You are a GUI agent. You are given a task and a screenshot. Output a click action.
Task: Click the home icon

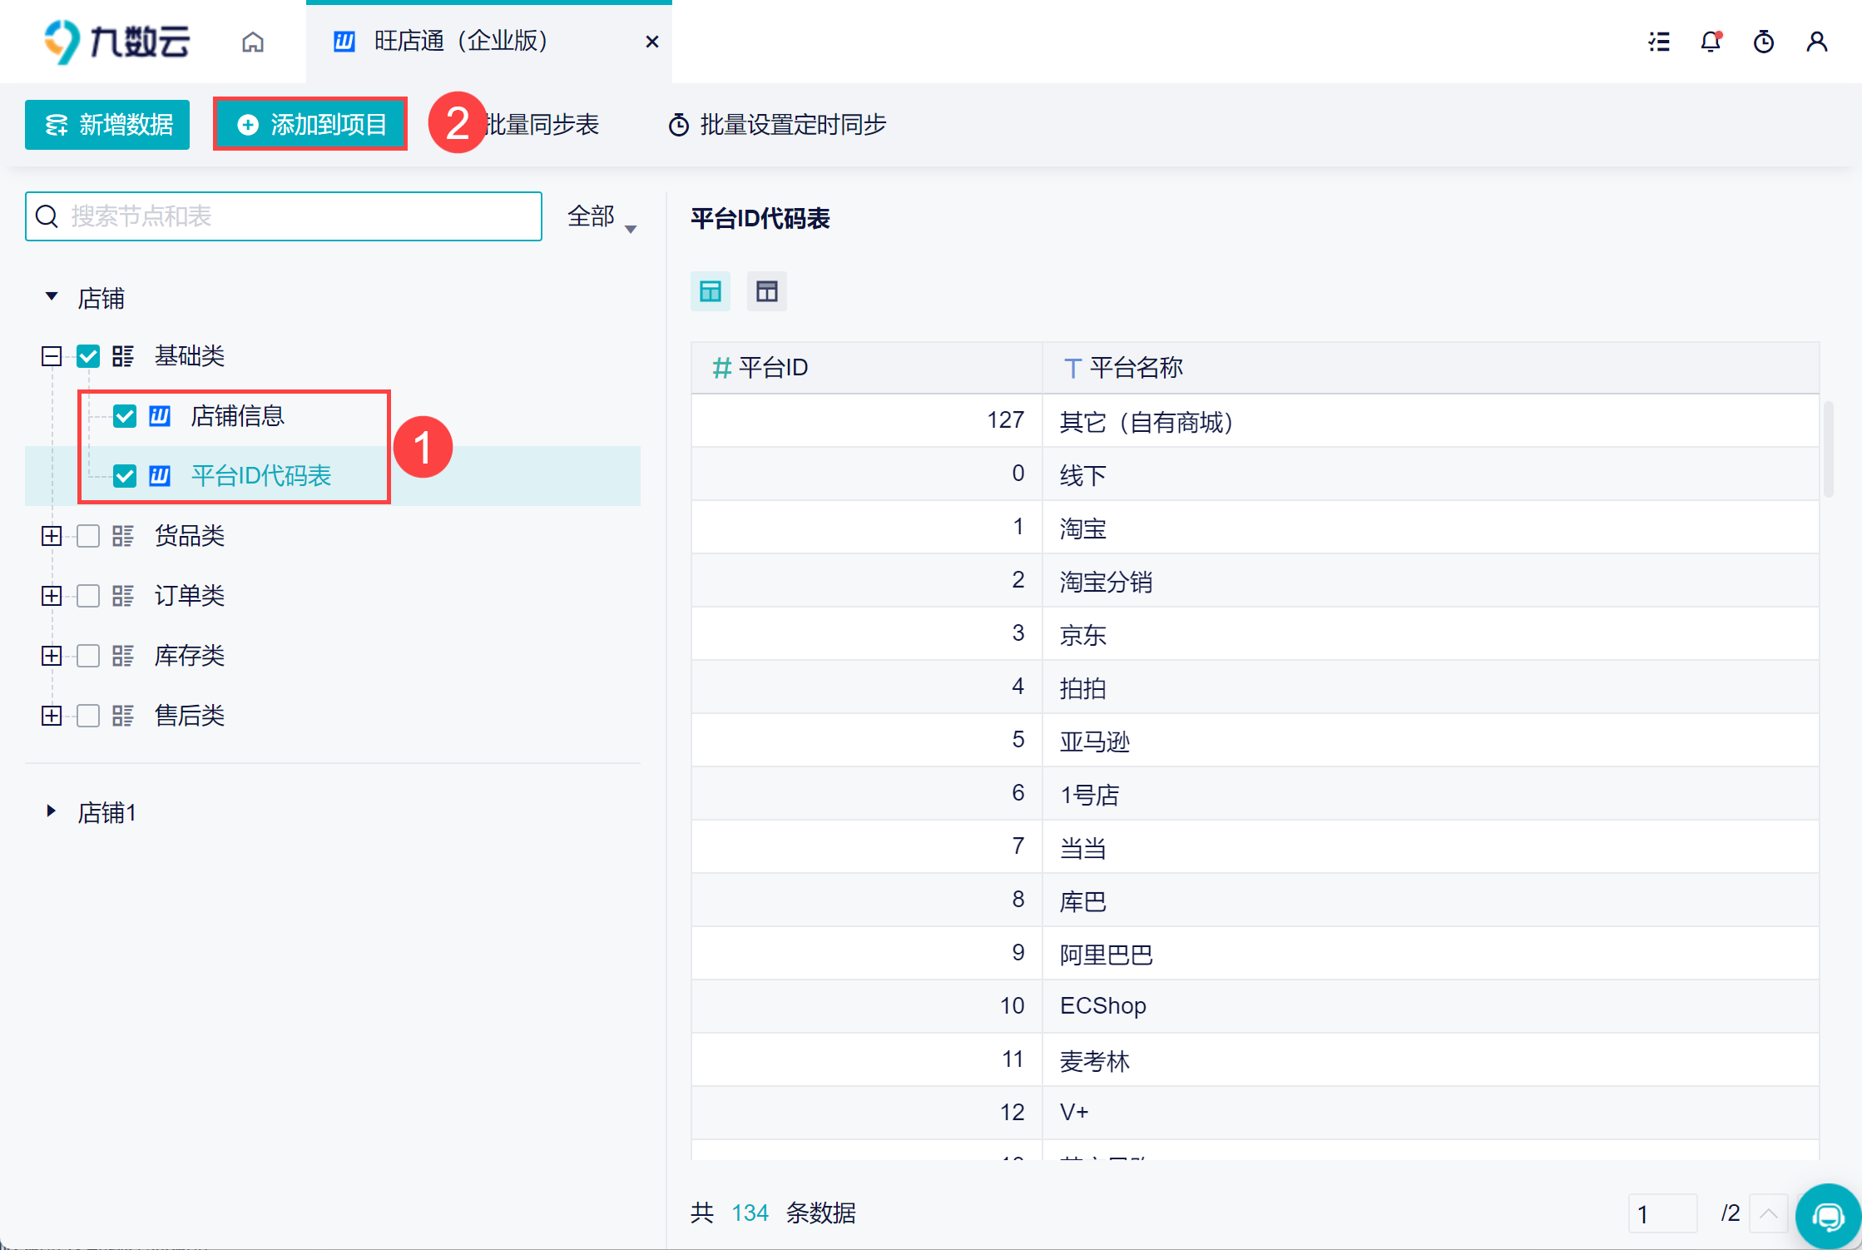pos(252,42)
